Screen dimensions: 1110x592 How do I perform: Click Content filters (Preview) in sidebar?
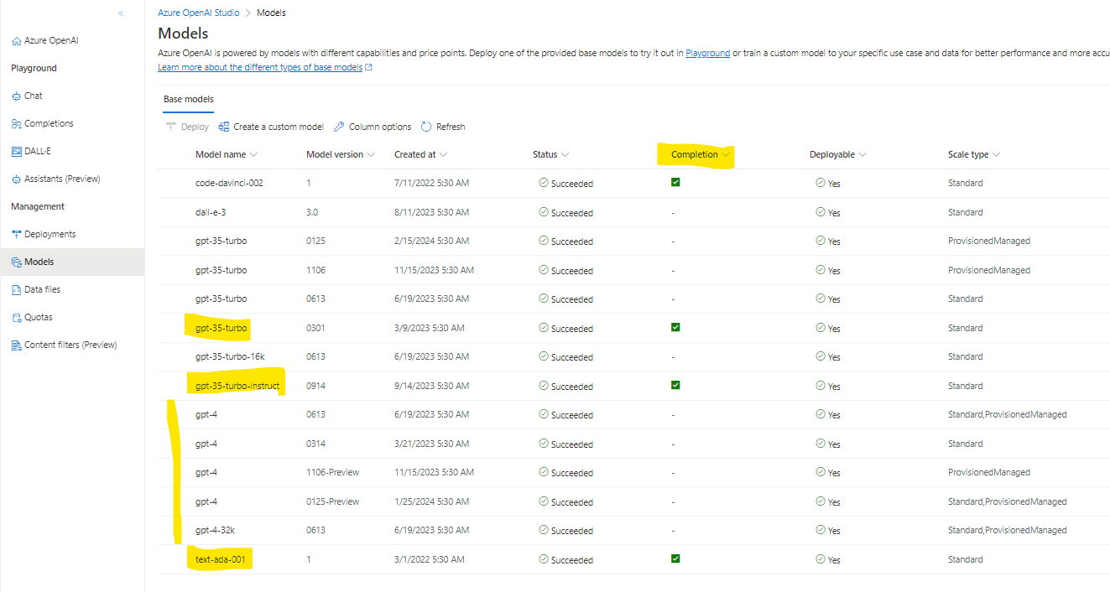[x=70, y=345]
